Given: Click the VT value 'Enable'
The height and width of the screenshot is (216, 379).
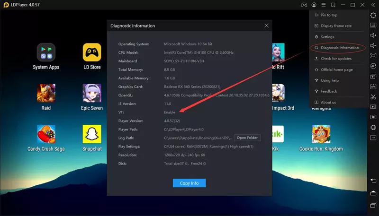Looking at the screenshot, I should (170, 112).
